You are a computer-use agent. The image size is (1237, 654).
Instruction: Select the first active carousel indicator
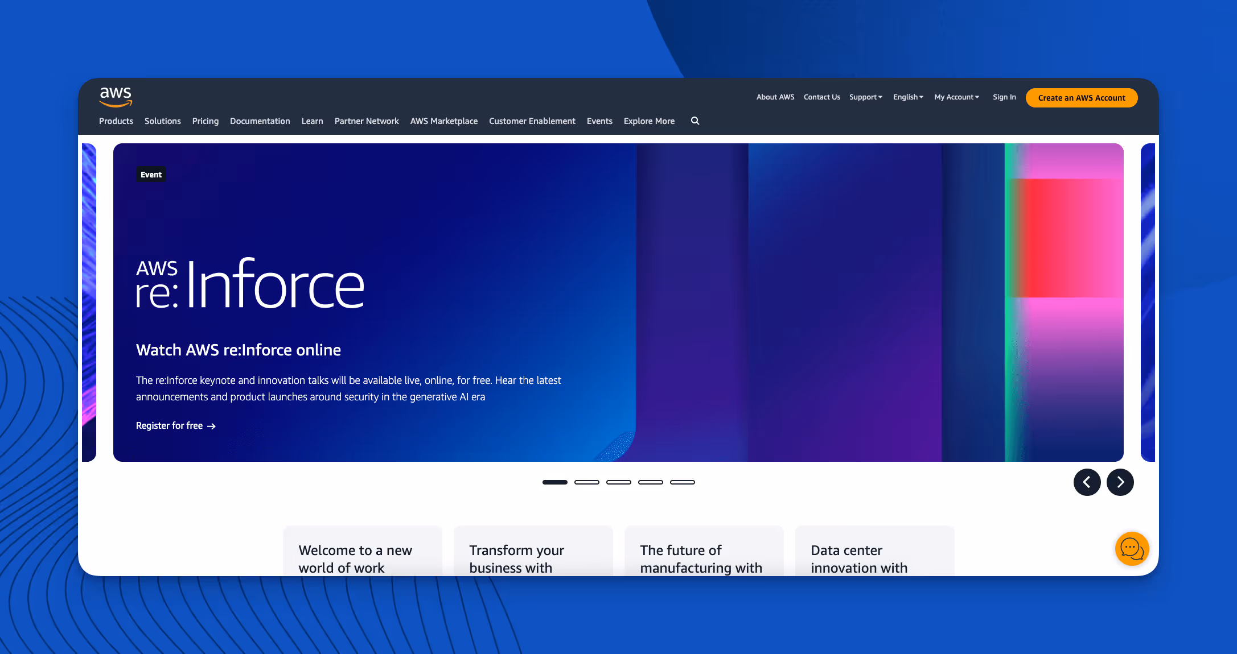click(x=554, y=482)
